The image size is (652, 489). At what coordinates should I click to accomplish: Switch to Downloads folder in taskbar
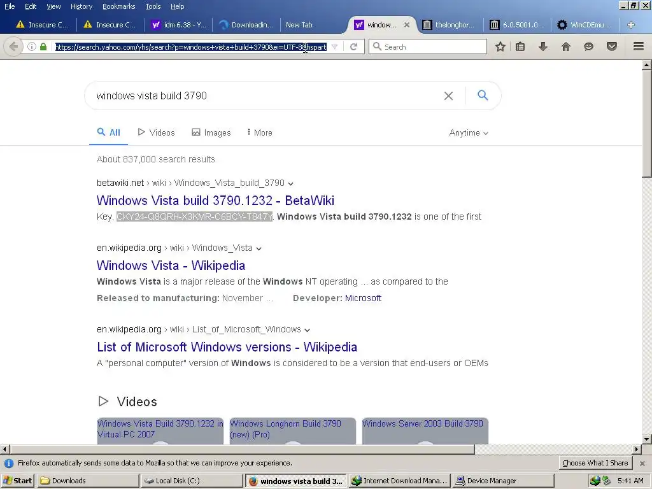pos(88,481)
